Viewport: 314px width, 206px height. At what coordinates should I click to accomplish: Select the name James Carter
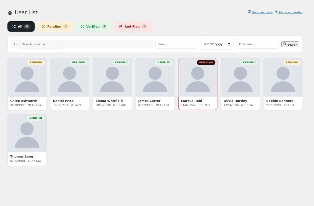(149, 101)
